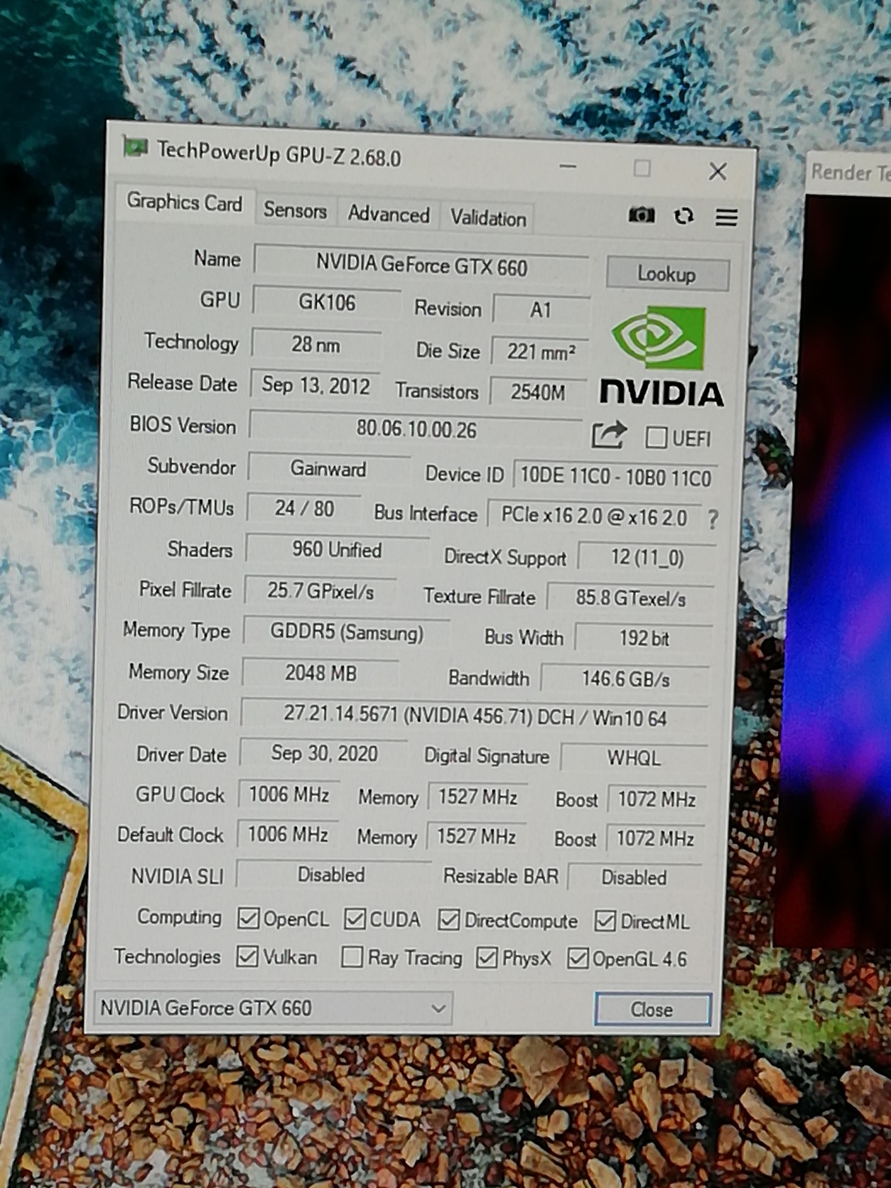Screen dimensions: 891x1188
Task: Click the Bus Interface question mark
Action: [713, 519]
